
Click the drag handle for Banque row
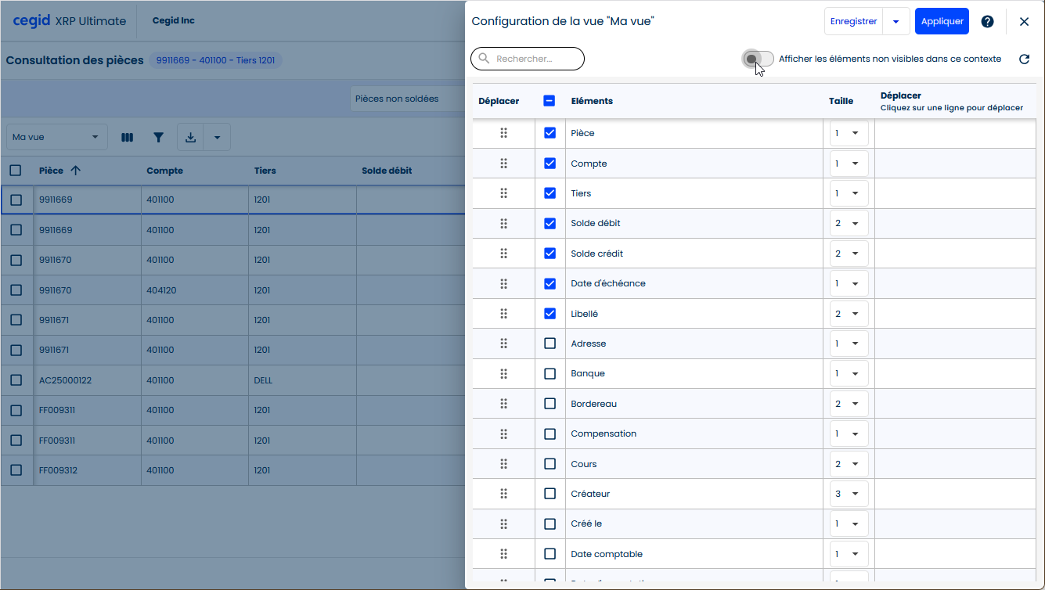[503, 374]
